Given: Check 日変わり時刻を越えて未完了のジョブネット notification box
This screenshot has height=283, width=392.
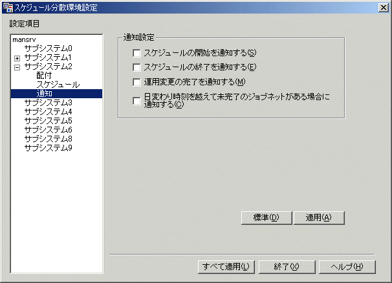Looking at the screenshot, I should pyautogui.click(x=136, y=101).
